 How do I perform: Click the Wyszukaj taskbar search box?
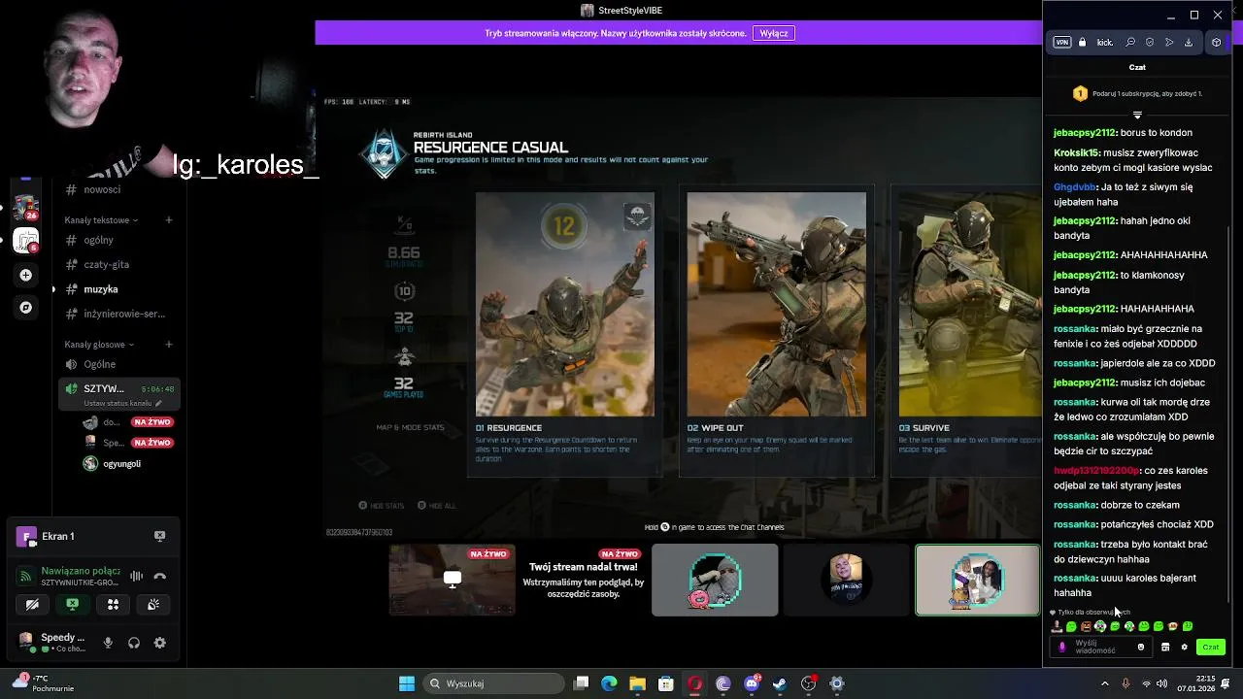pos(494,683)
